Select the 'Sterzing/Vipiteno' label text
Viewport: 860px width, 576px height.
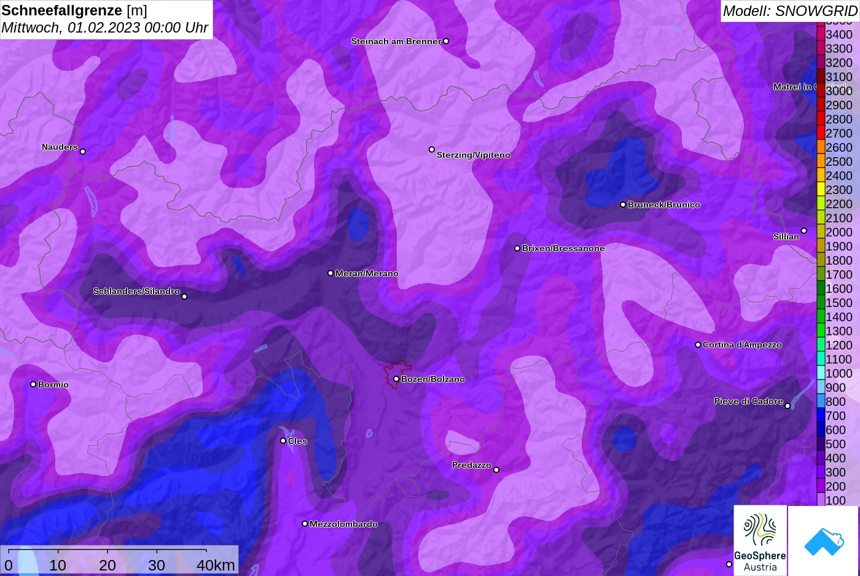pyautogui.click(x=474, y=155)
